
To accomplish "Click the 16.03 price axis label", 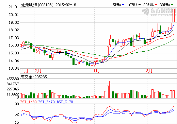I will [14, 45].
